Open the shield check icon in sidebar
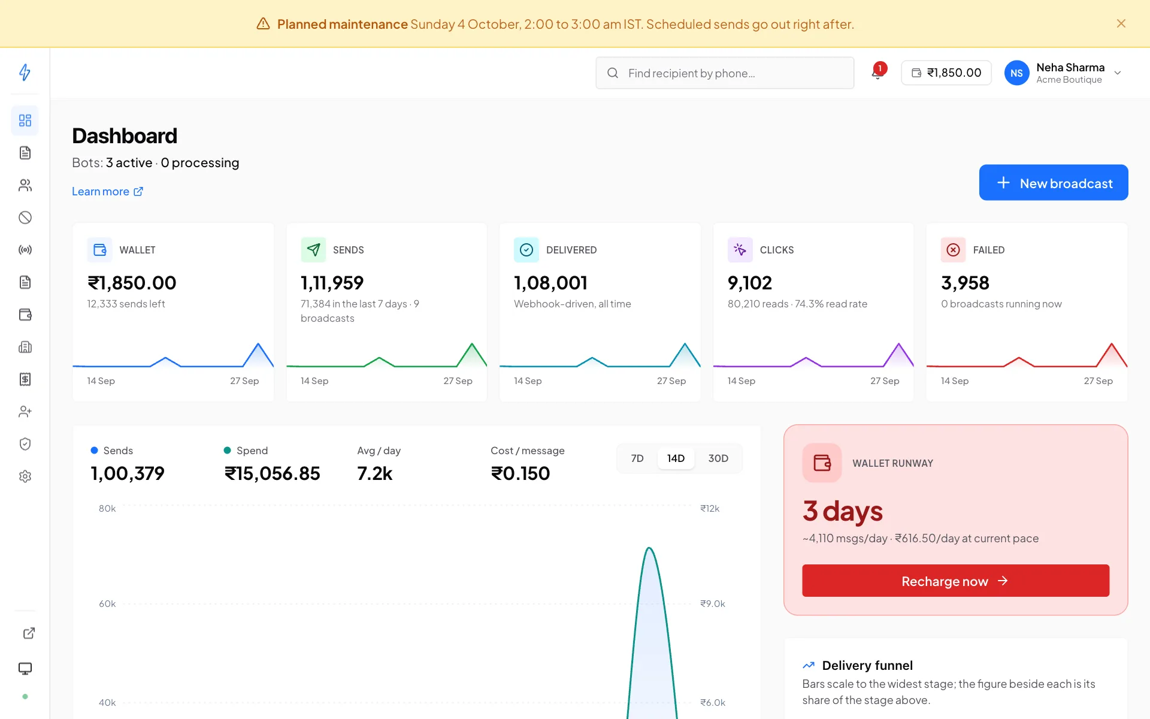The image size is (1150, 719). [25, 444]
